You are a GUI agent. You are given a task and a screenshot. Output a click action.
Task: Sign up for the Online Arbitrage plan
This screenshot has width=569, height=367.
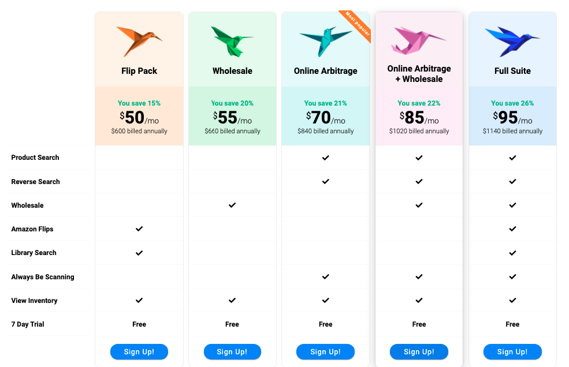click(x=325, y=352)
